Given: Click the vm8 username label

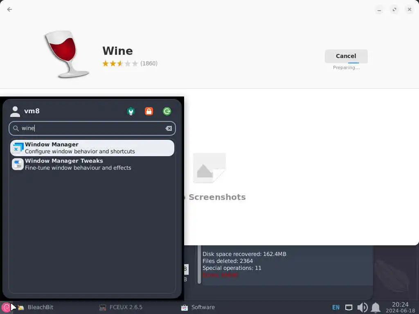Looking at the screenshot, I should (32, 111).
